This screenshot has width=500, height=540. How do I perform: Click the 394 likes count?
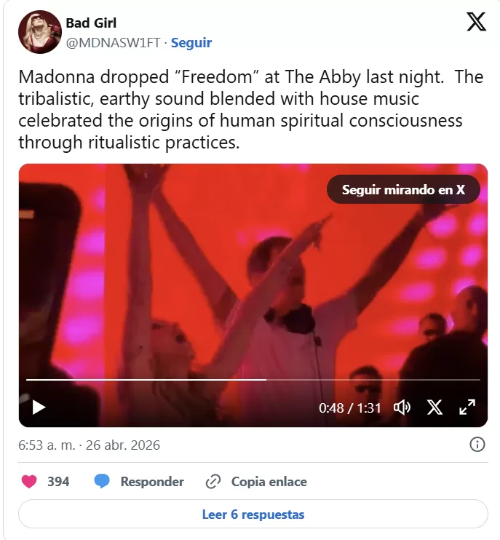pyautogui.click(x=58, y=482)
